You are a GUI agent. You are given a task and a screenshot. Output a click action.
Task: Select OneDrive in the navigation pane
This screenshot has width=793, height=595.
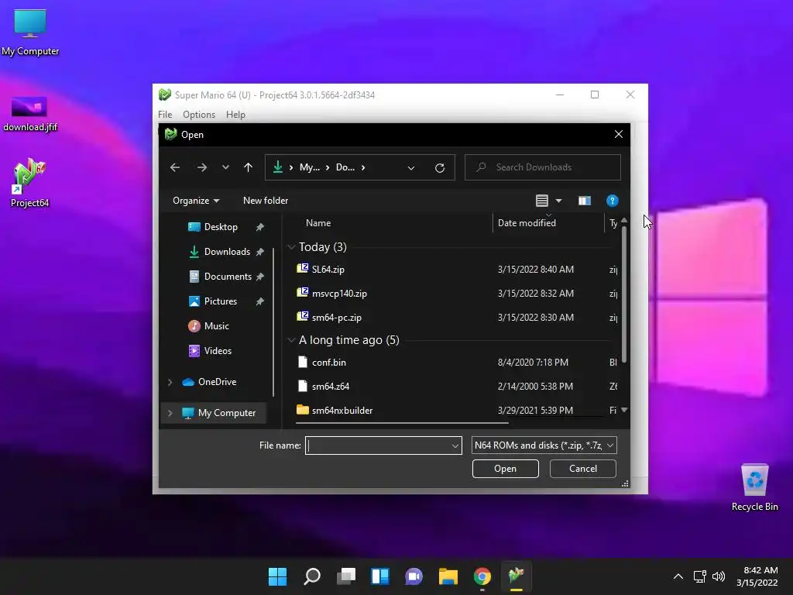[217, 382]
